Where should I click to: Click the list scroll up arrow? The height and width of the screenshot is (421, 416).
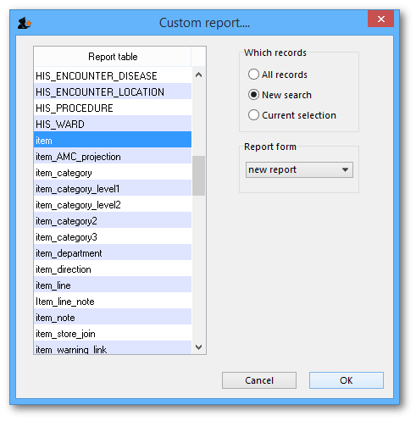click(198, 75)
